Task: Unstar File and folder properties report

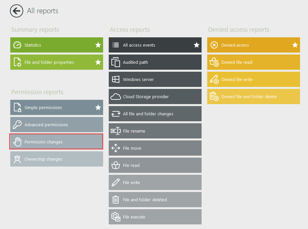Action: click(x=98, y=62)
